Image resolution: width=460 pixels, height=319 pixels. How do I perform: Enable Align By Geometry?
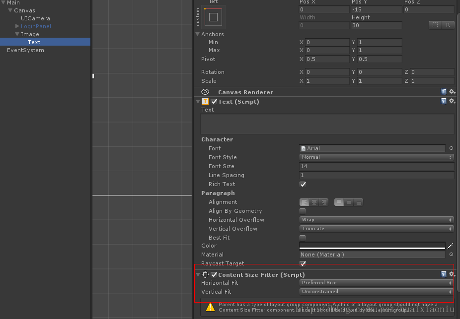303,211
